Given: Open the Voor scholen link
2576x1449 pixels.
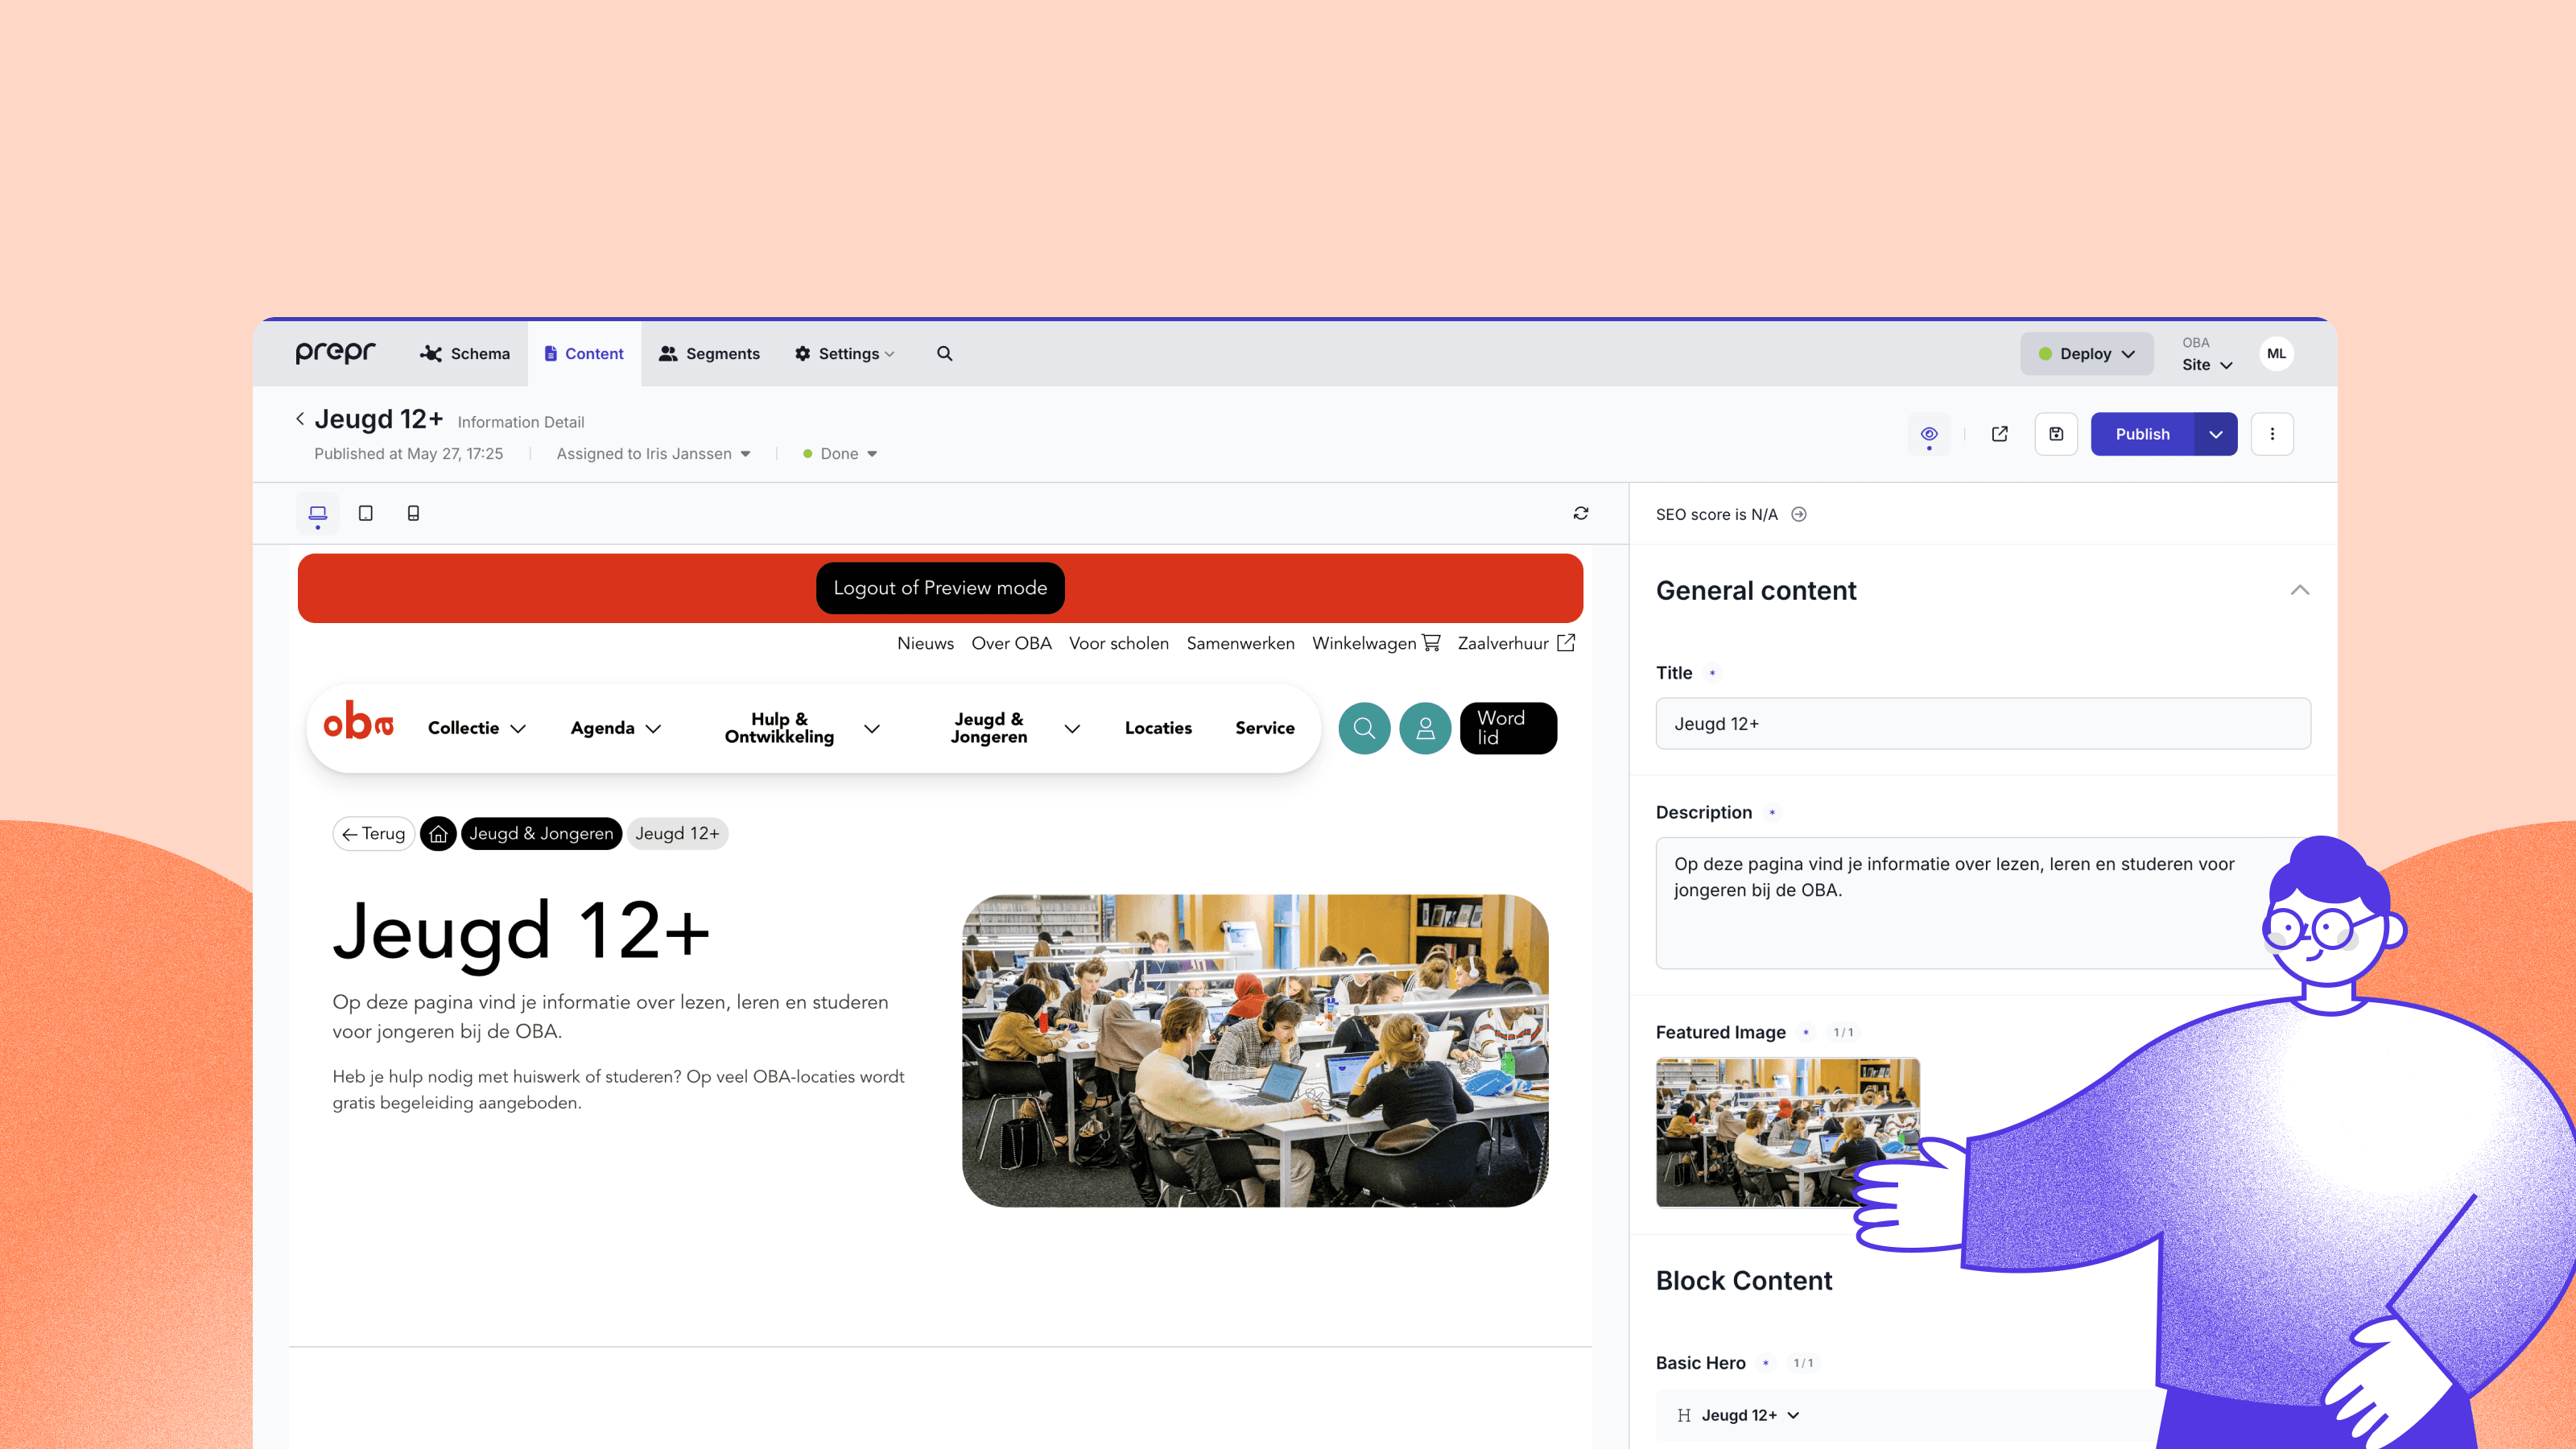Looking at the screenshot, I should tap(1118, 643).
